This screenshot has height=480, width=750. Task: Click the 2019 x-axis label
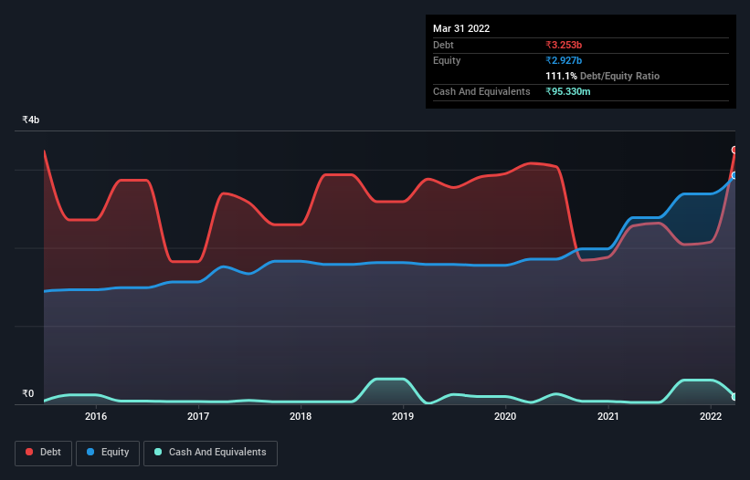click(403, 416)
